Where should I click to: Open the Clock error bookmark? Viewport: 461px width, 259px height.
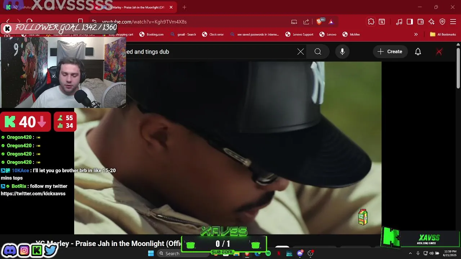(213, 35)
